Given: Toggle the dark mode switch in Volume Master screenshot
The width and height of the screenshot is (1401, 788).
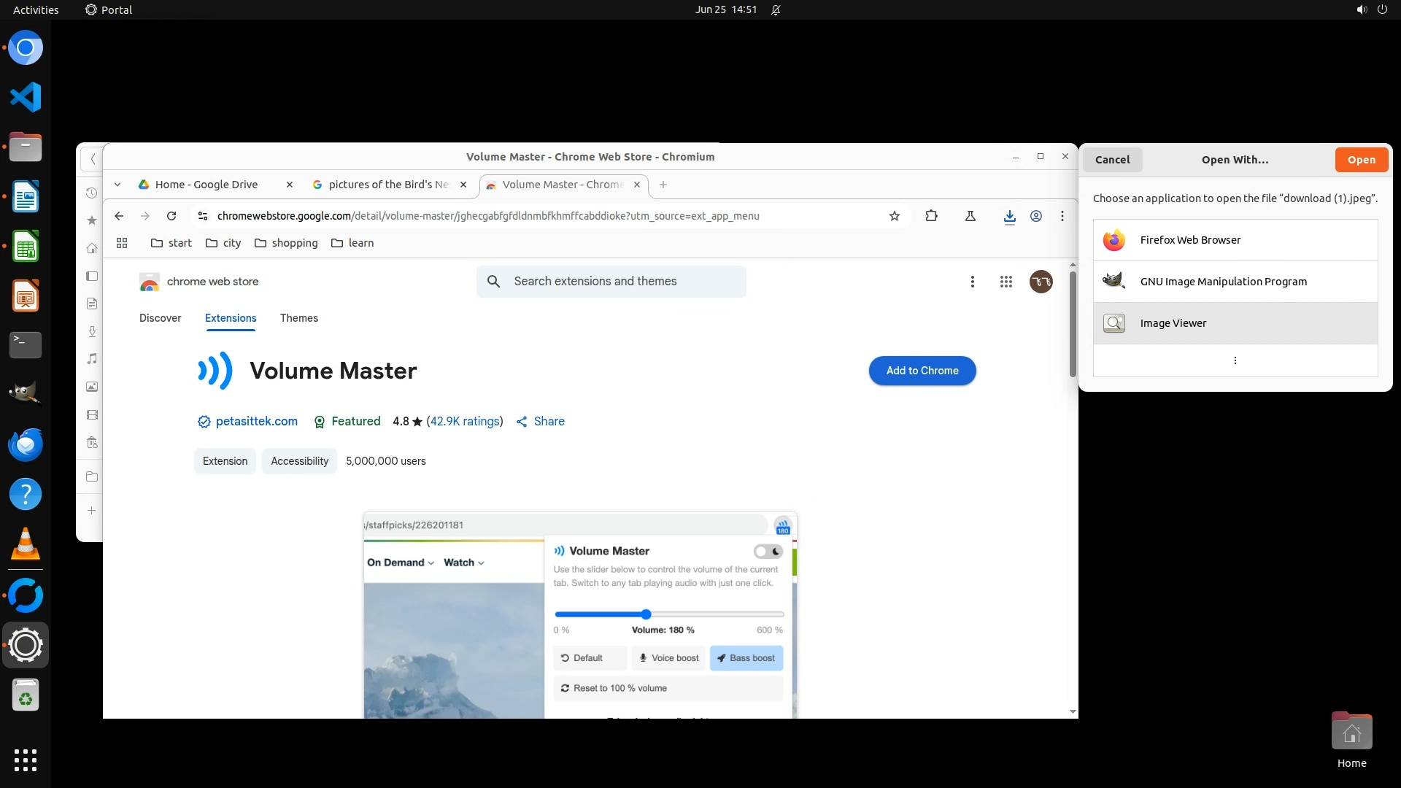Looking at the screenshot, I should pyautogui.click(x=768, y=552).
